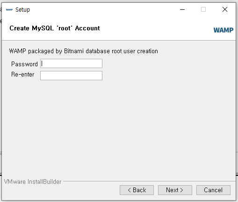
Task: Minimize the Setup window
Action: pos(182,10)
